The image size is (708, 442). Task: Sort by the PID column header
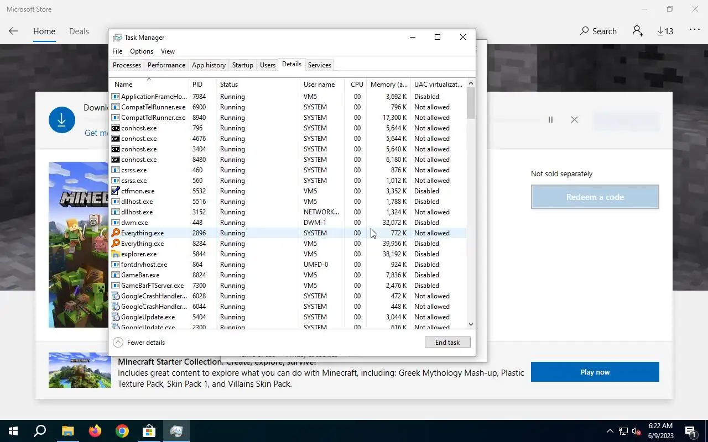202,85
